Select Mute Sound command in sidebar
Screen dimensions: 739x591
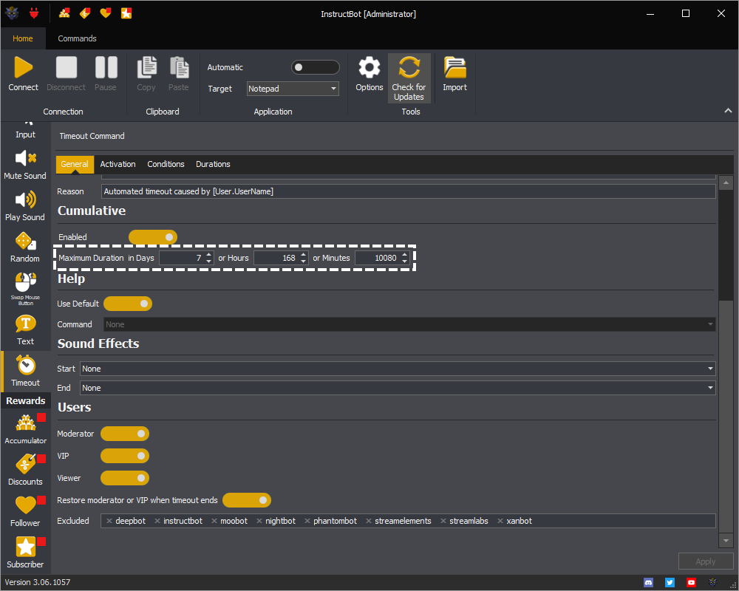coord(25,165)
